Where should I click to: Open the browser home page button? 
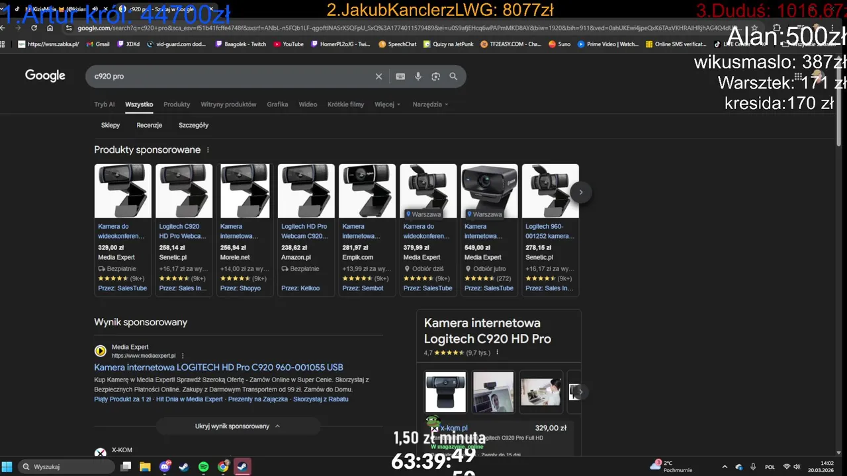50,28
